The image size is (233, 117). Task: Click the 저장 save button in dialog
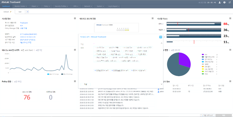pos(85,84)
